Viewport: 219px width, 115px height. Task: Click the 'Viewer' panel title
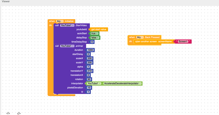pyautogui.click(x=6, y=1)
